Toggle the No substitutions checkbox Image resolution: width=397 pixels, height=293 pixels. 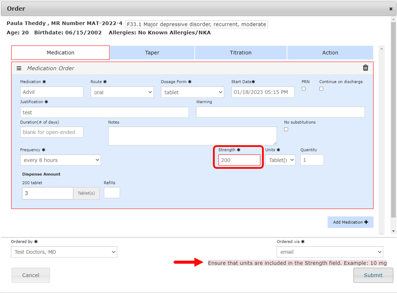click(286, 129)
